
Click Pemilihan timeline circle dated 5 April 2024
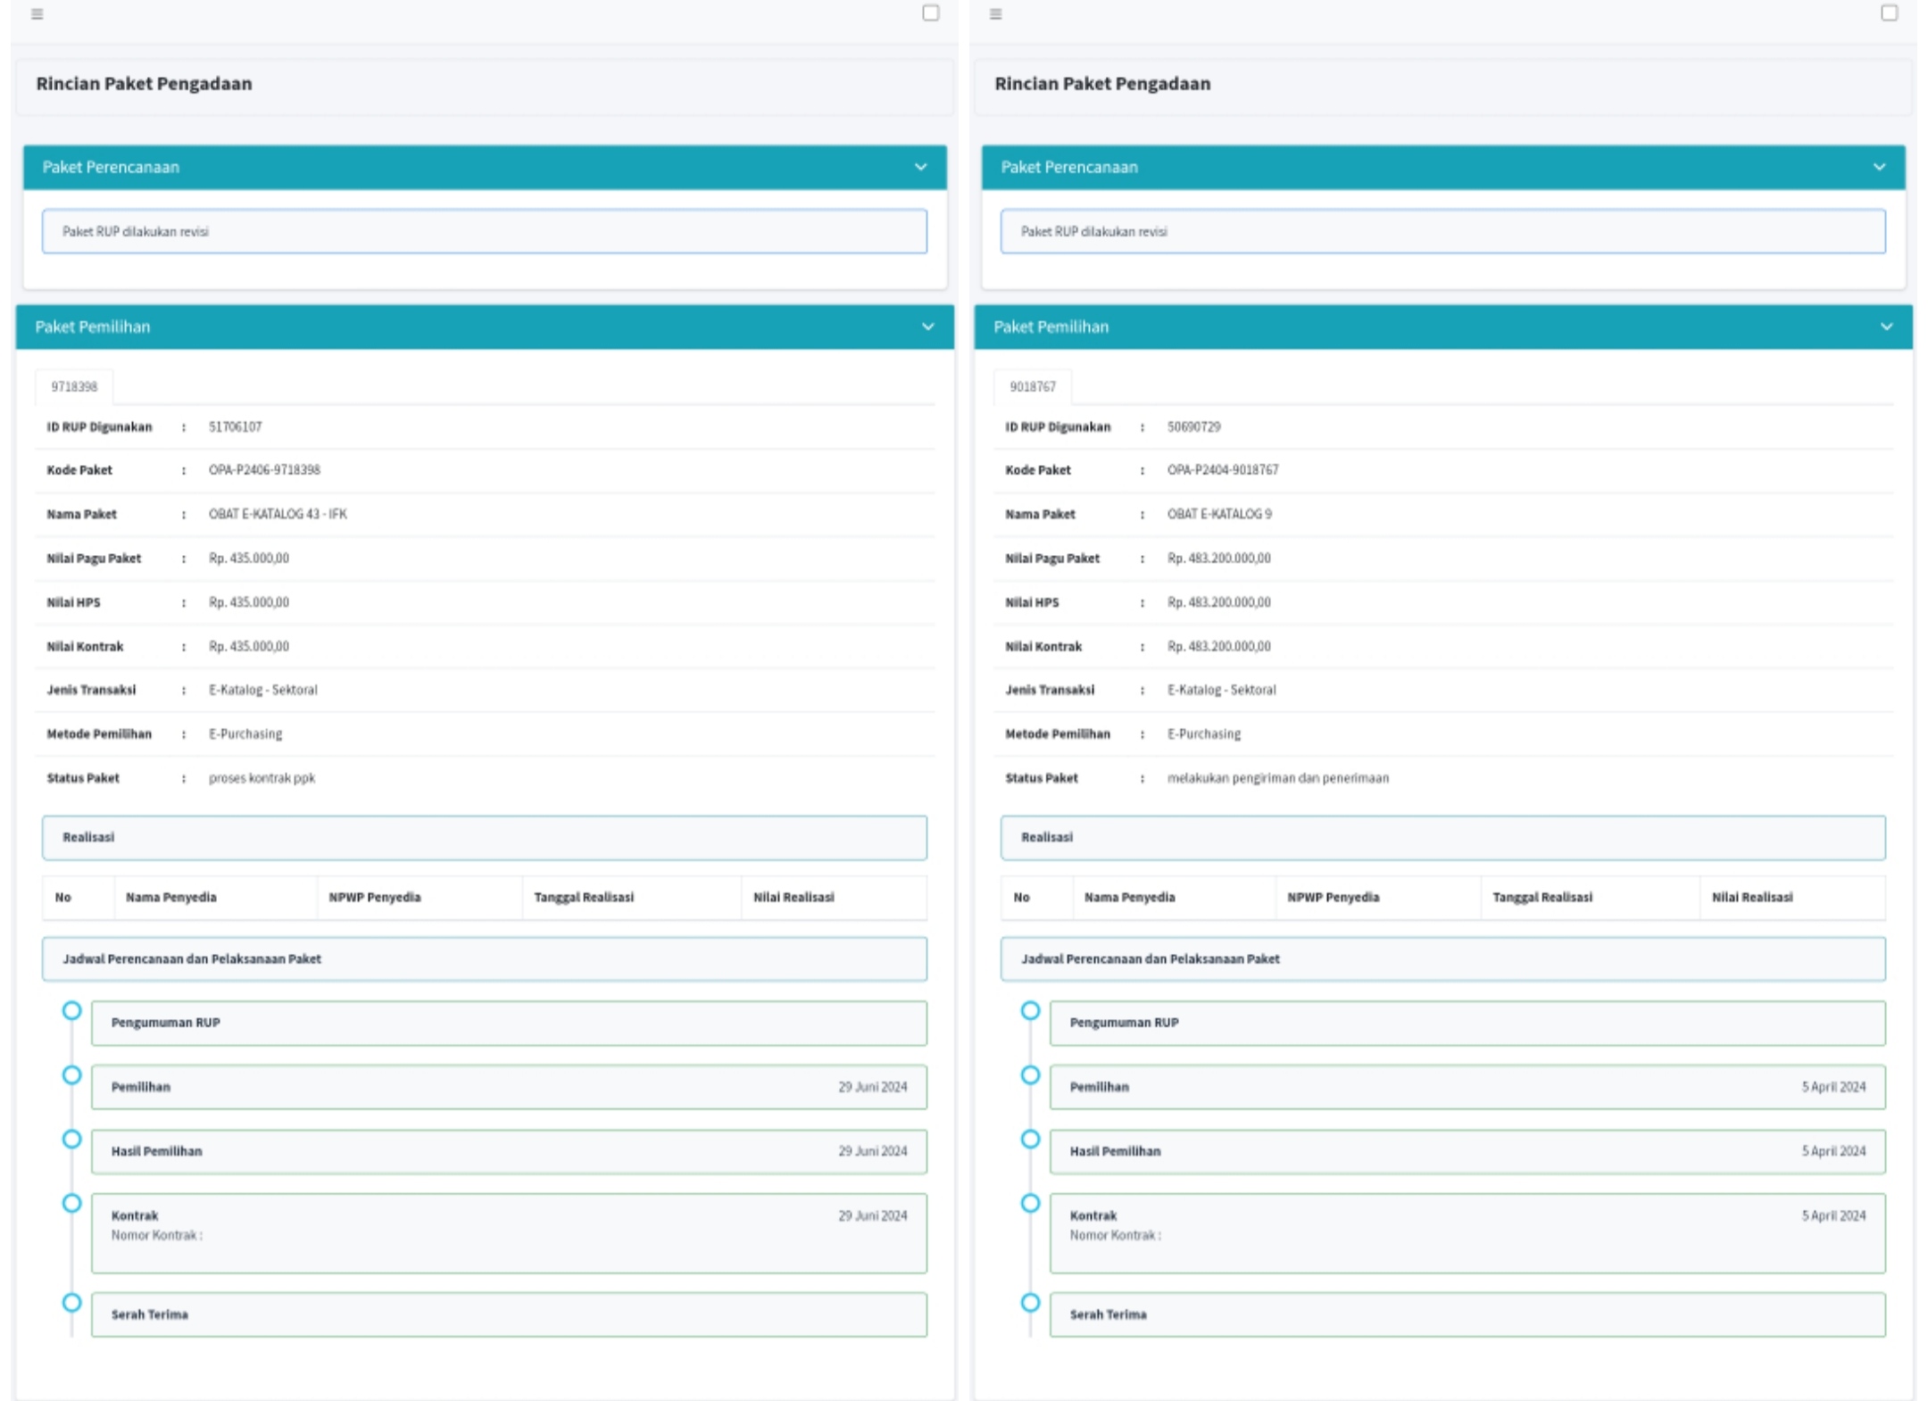(x=1031, y=1074)
